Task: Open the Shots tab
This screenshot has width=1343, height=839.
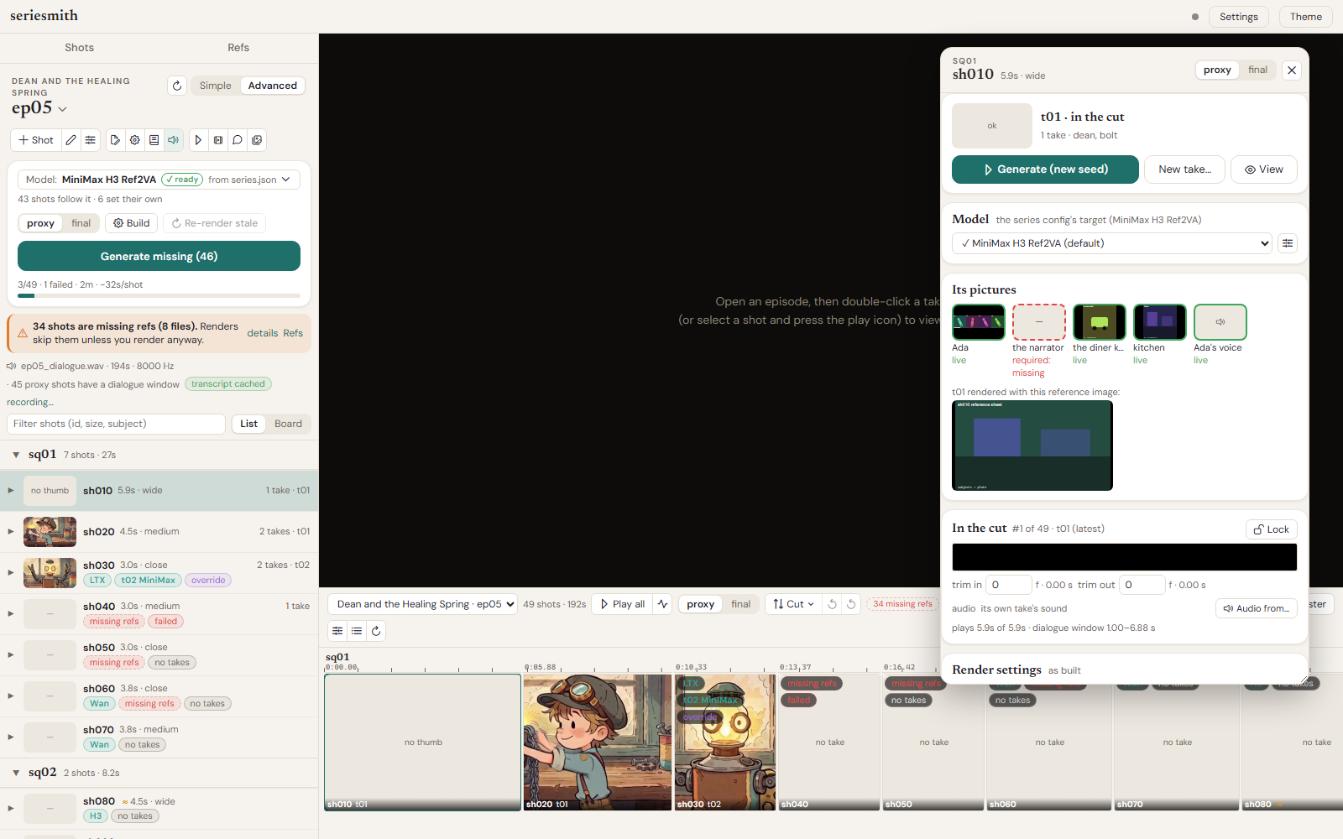Action: coord(79,48)
